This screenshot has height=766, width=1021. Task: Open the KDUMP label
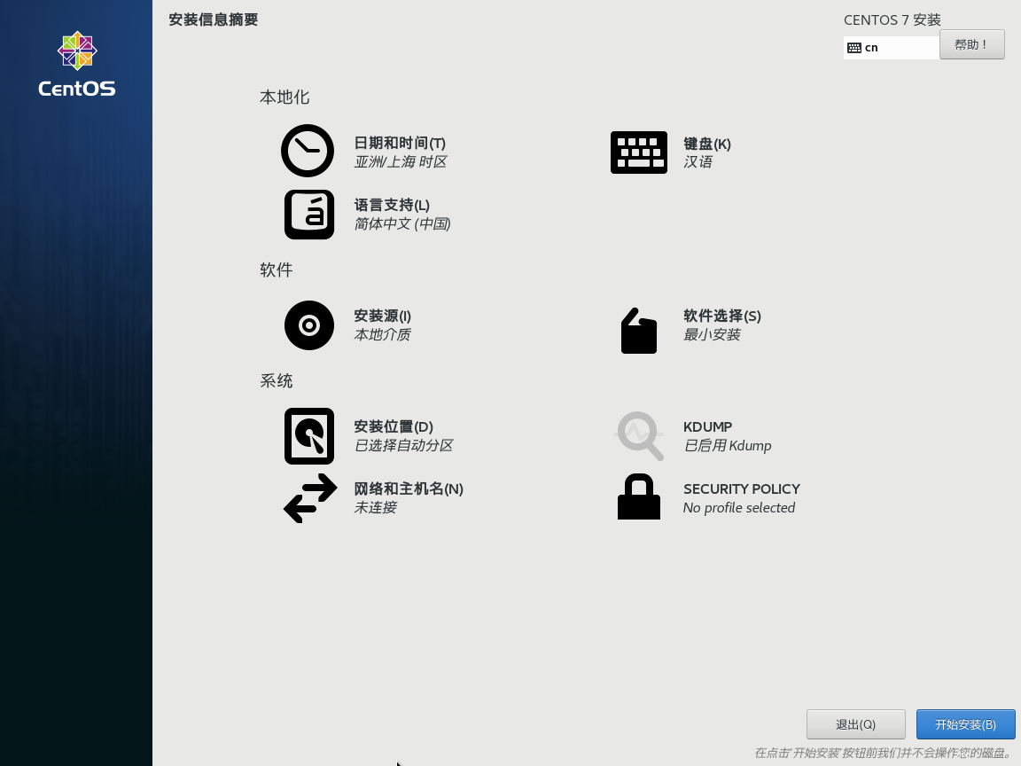click(708, 426)
